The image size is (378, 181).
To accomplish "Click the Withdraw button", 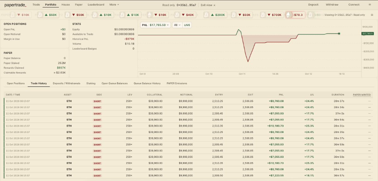I will point(332,4).
